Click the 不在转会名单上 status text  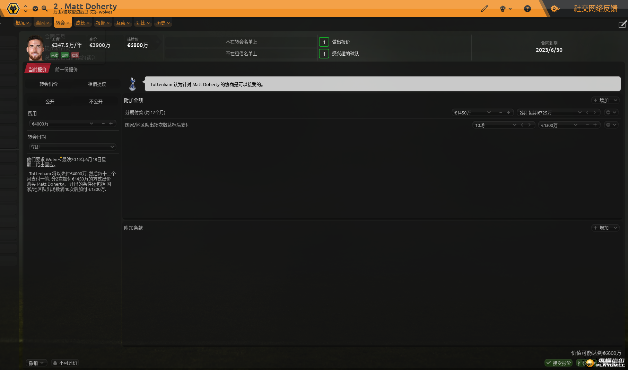[x=241, y=42]
